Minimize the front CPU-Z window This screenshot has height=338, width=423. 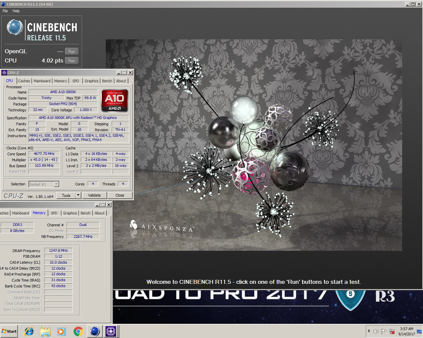point(119,73)
